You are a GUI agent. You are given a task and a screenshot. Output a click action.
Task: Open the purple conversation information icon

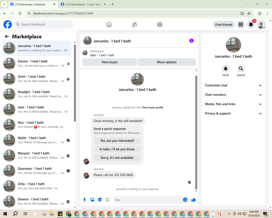tap(191, 41)
